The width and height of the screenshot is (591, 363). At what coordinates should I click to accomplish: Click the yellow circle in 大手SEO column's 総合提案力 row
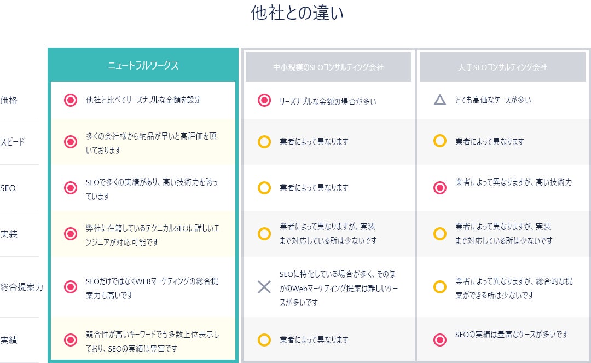click(440, 286)
